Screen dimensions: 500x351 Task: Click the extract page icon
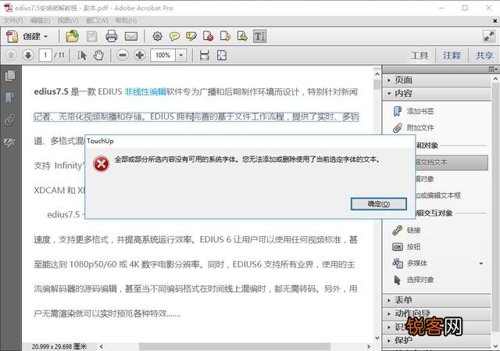pyautogui.click(x=242, y=37)
